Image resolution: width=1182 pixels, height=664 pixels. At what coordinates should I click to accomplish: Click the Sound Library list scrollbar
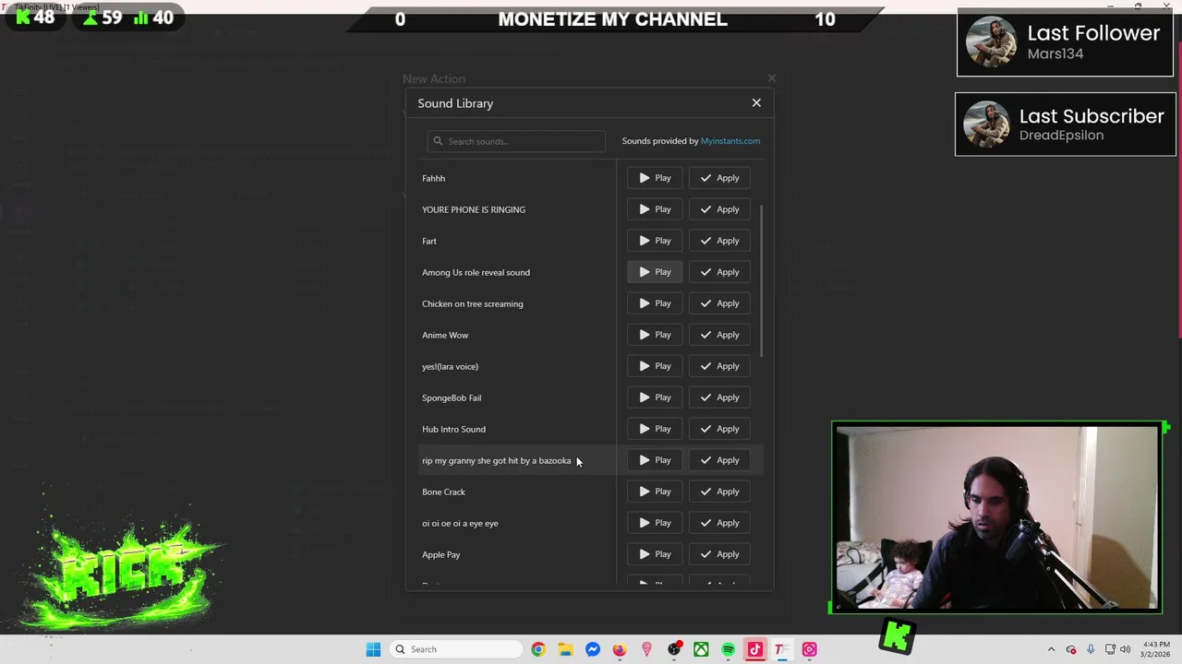point(762,281)
